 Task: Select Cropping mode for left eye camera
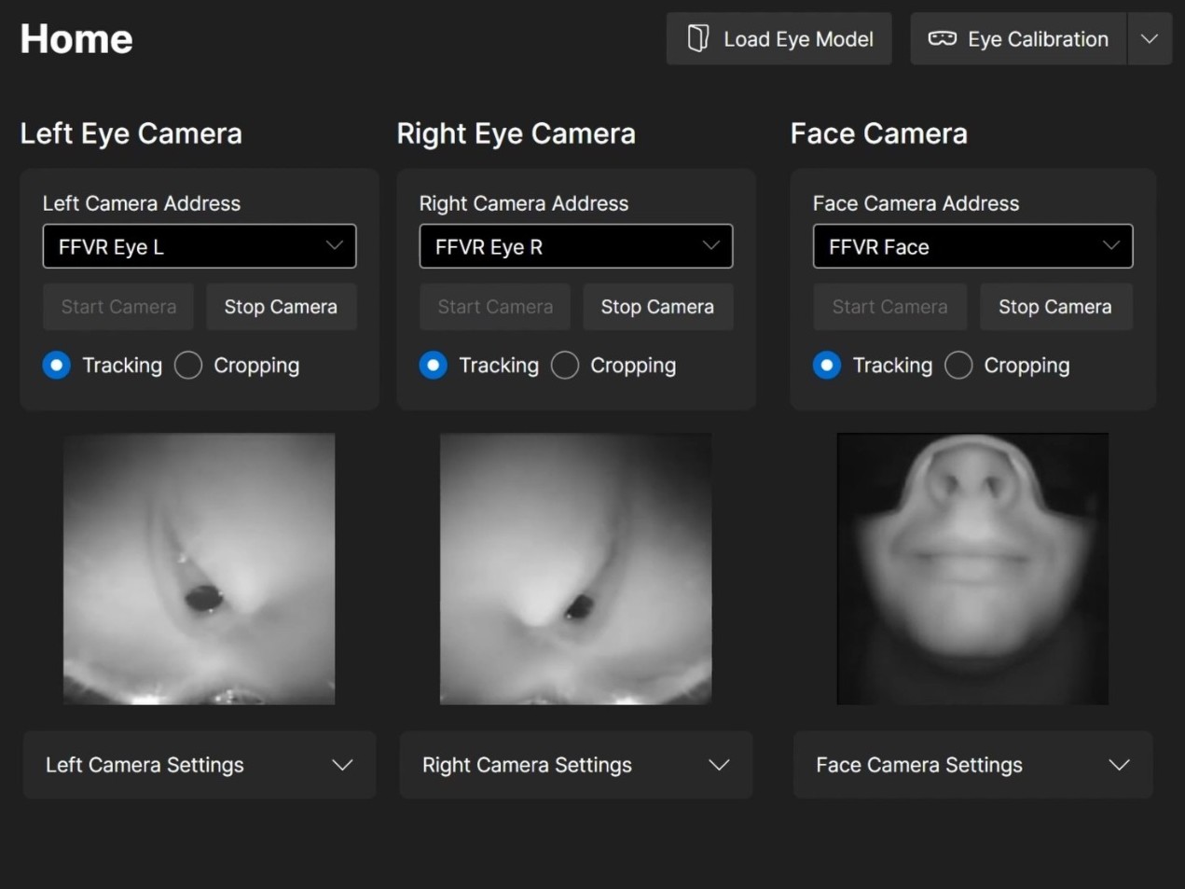pyautogui.click(x=189, y=366)
